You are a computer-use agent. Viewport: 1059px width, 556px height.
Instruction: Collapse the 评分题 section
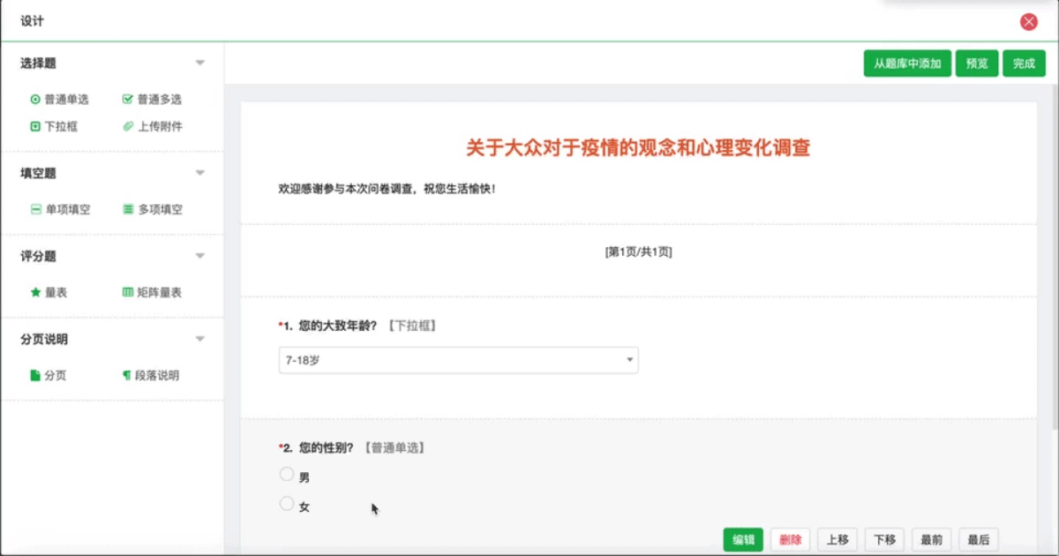[200, 256]
